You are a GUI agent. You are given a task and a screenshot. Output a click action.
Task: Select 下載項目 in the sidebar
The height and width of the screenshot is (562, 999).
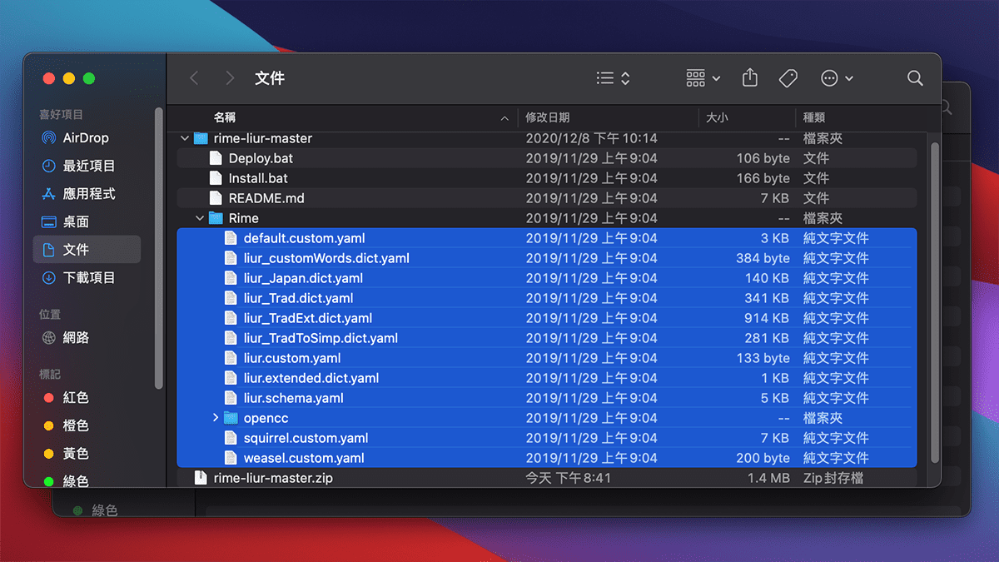tap(88, 277)
